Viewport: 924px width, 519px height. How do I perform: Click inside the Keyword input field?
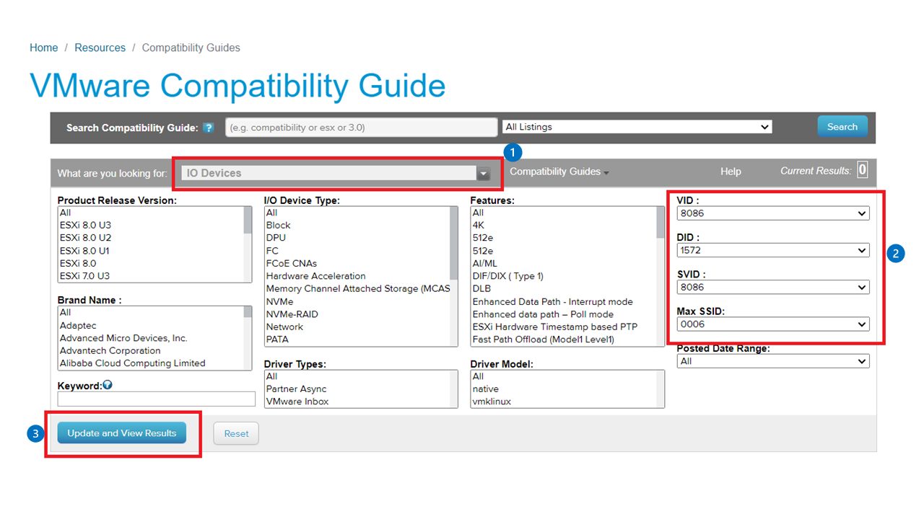click(x=156, y=398)
